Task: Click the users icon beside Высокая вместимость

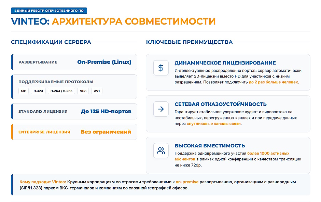Action: pyautogui.click(x=161, y=151)
